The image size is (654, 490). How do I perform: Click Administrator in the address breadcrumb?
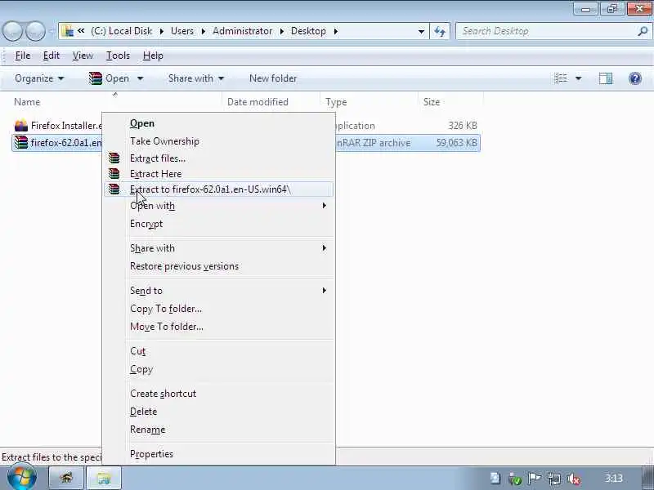click(x=242, y=31)
